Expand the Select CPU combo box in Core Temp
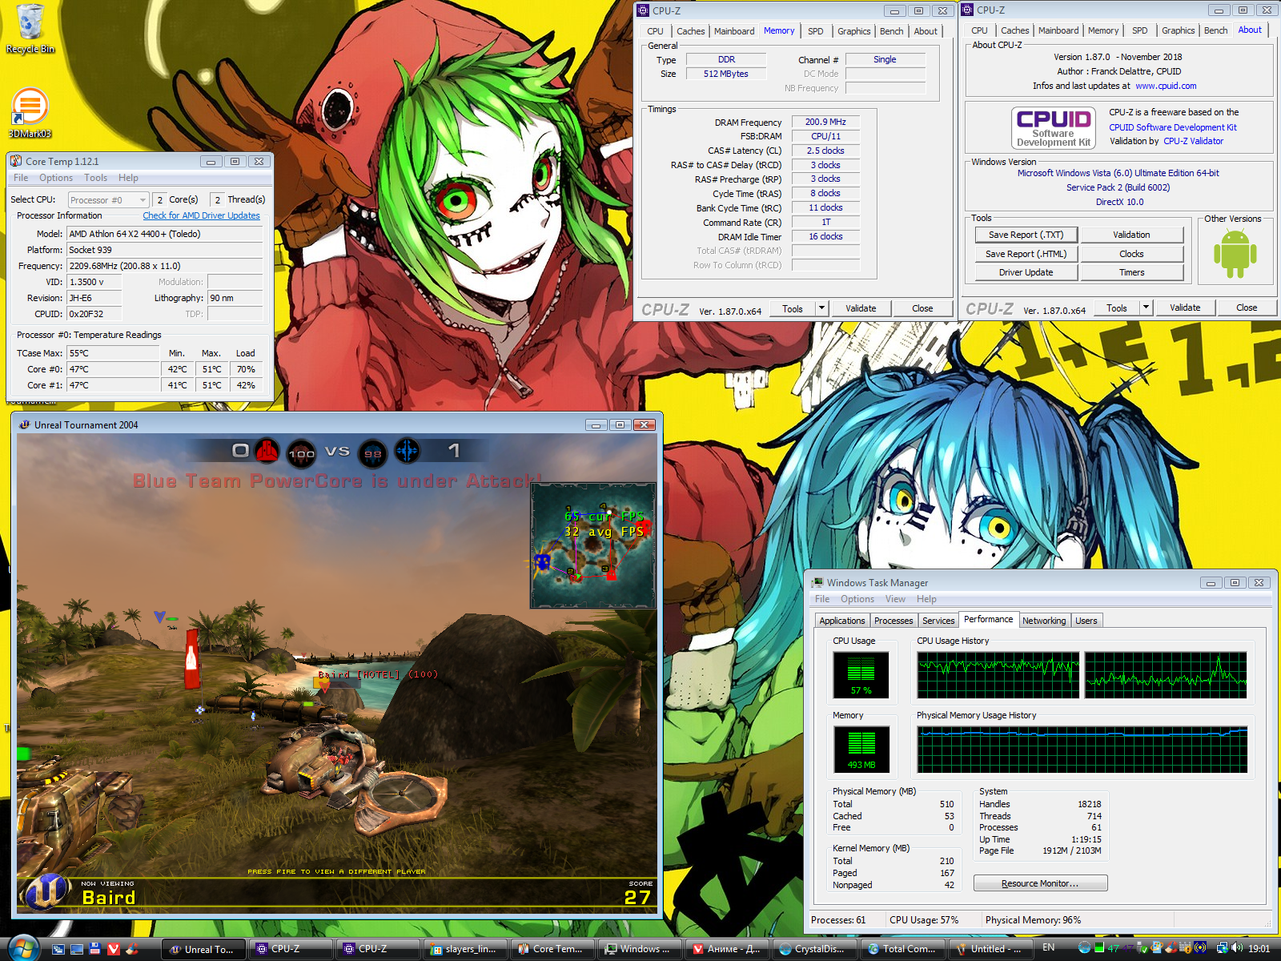This screenshot has width=1281, height=961. click(x=108, y=199)
